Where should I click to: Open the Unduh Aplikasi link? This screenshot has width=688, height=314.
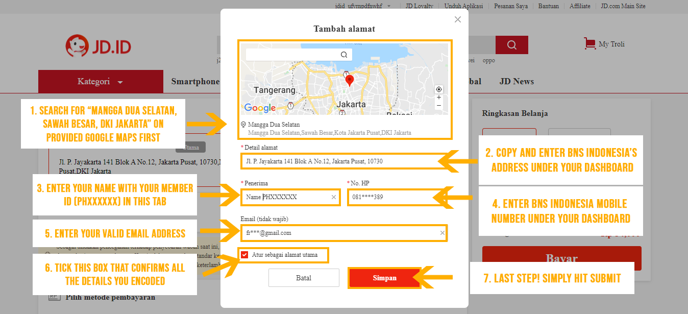tap(464, 6)
